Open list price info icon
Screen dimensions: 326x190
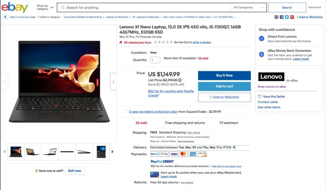180,80
